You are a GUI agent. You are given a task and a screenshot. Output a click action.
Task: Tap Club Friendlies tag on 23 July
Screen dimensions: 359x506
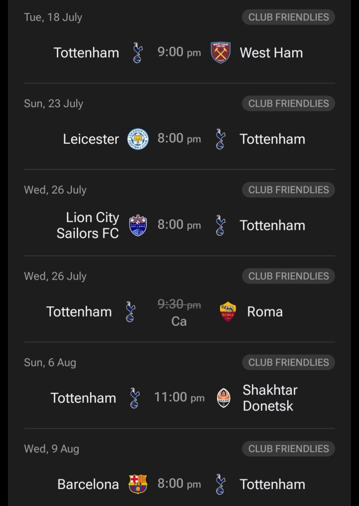point(288,104)
